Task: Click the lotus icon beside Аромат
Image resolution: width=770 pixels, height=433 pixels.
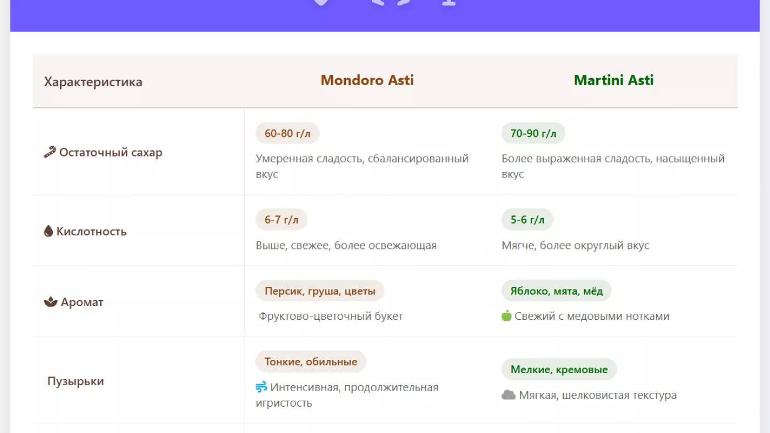Action: click(x=51, y=302)
